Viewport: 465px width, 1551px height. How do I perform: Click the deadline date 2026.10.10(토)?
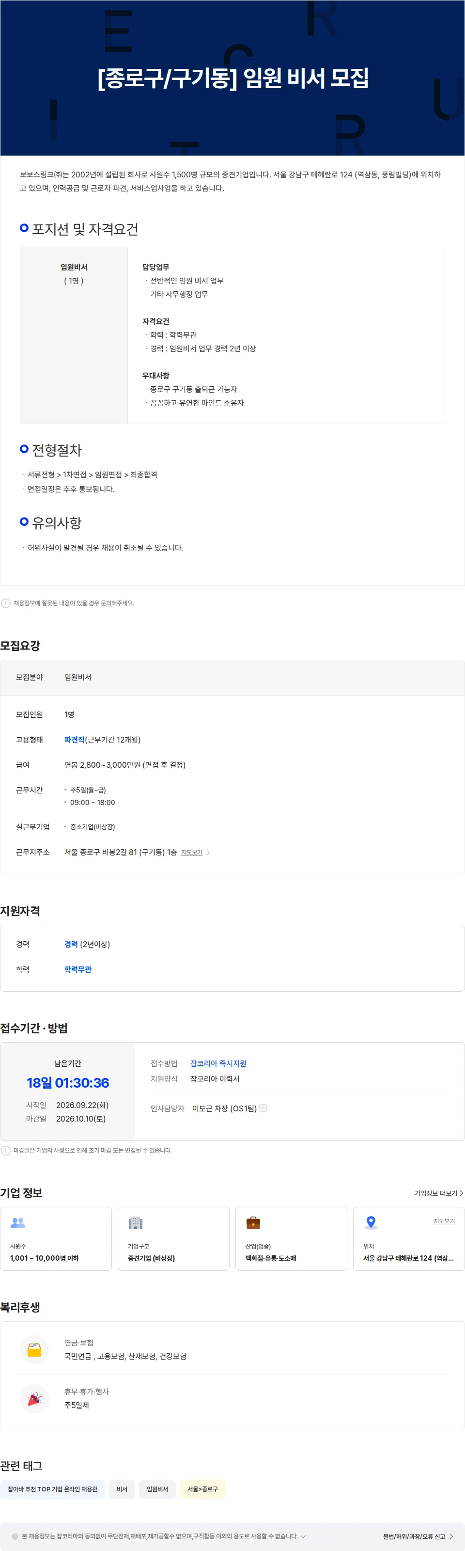point(80,1119)
